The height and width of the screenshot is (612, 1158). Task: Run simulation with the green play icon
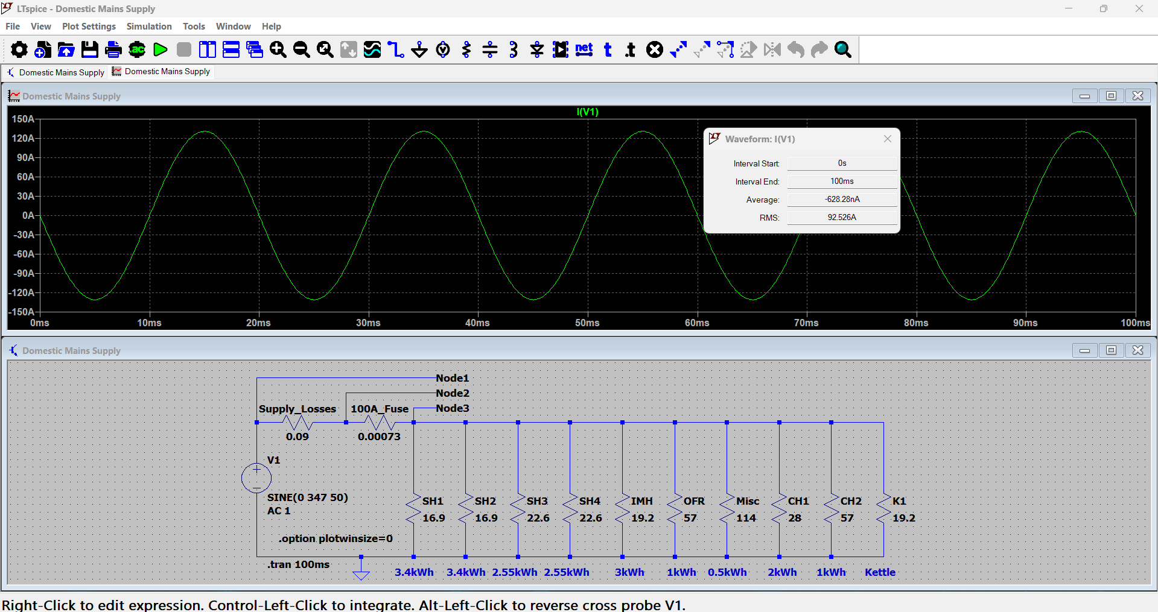point(161,49)
